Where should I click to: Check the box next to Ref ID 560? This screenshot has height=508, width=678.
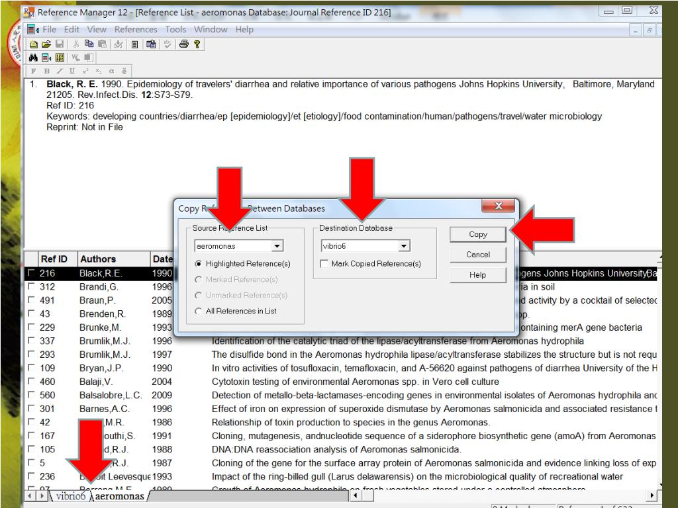coord(31,395)
